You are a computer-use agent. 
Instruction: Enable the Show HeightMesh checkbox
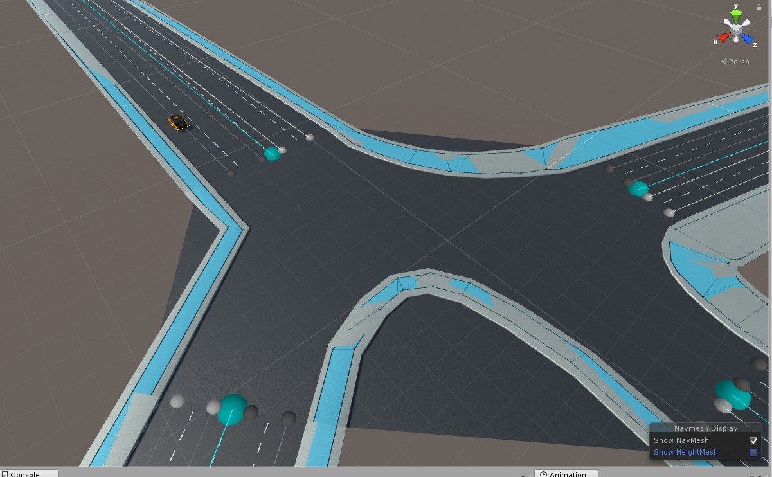753,452
